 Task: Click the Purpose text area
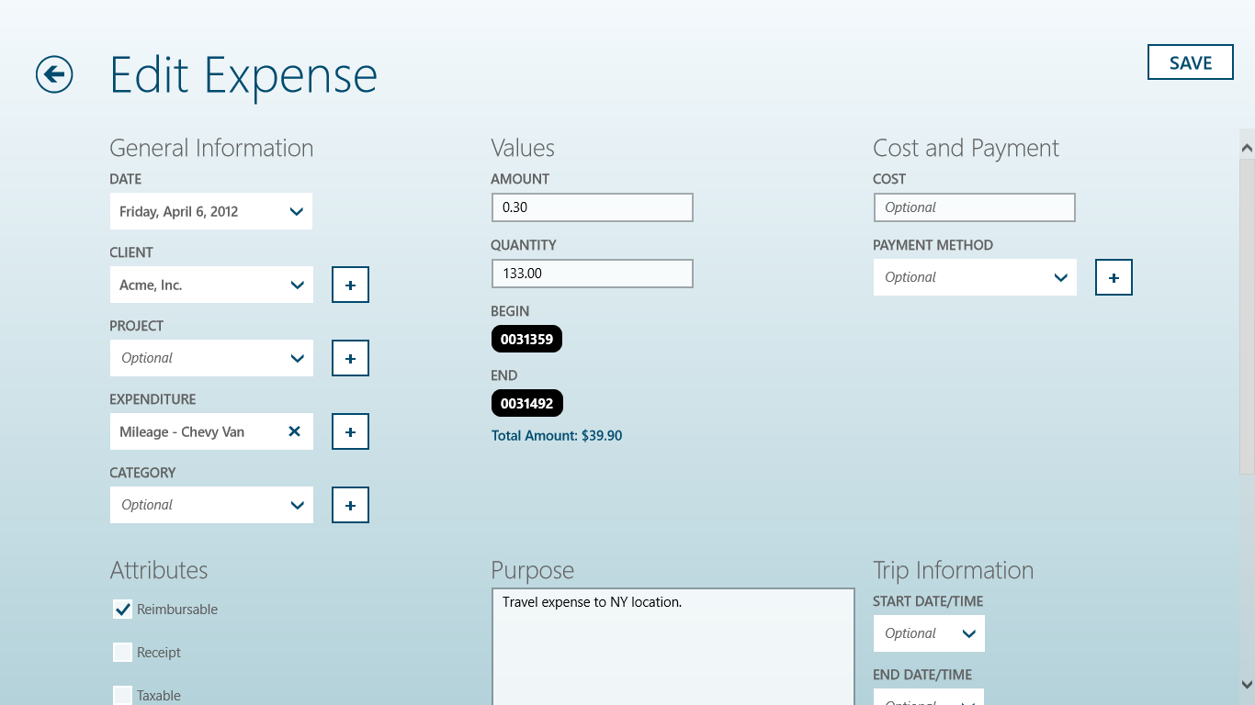click(x=673, y=646)
